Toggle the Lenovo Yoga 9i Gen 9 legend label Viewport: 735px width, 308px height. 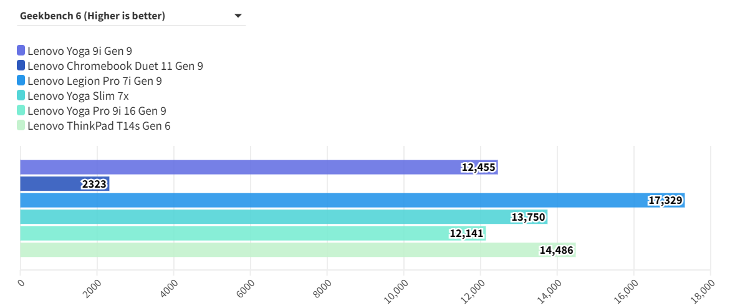point(80,51)
